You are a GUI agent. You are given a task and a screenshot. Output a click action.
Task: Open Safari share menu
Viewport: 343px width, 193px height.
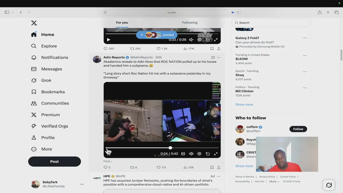click(319, 12)
